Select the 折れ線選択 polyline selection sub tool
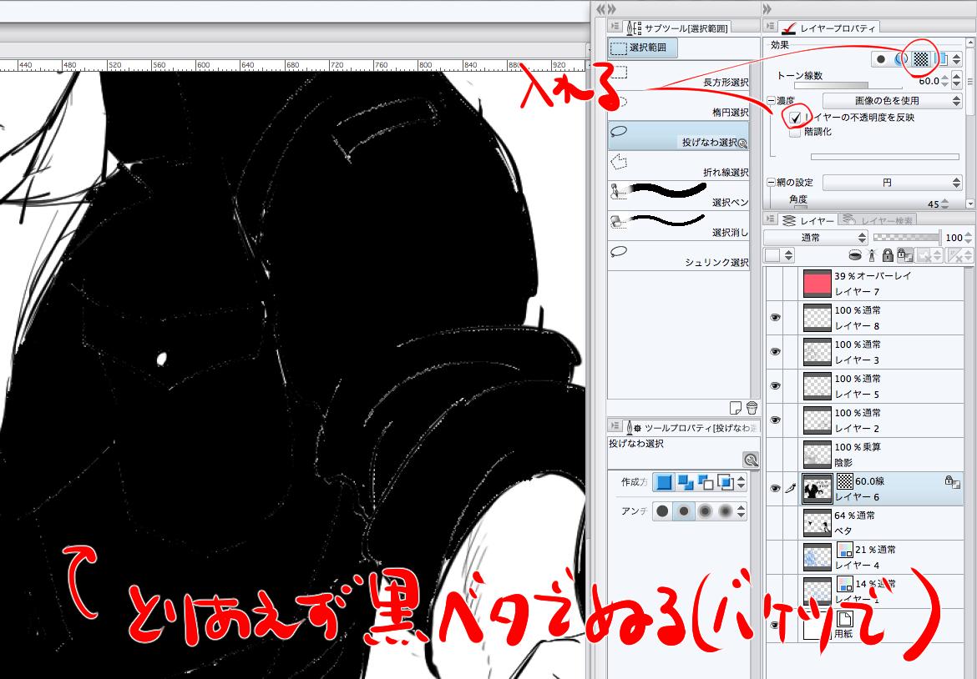Image resolution: width=977 pixels, height=679 pixels. click(x=679, y=165)
